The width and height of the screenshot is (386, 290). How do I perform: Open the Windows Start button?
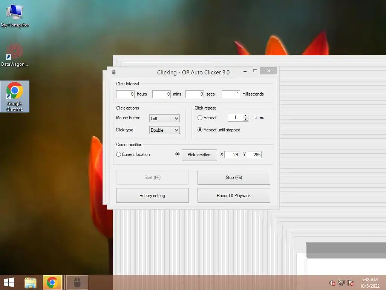9,282
